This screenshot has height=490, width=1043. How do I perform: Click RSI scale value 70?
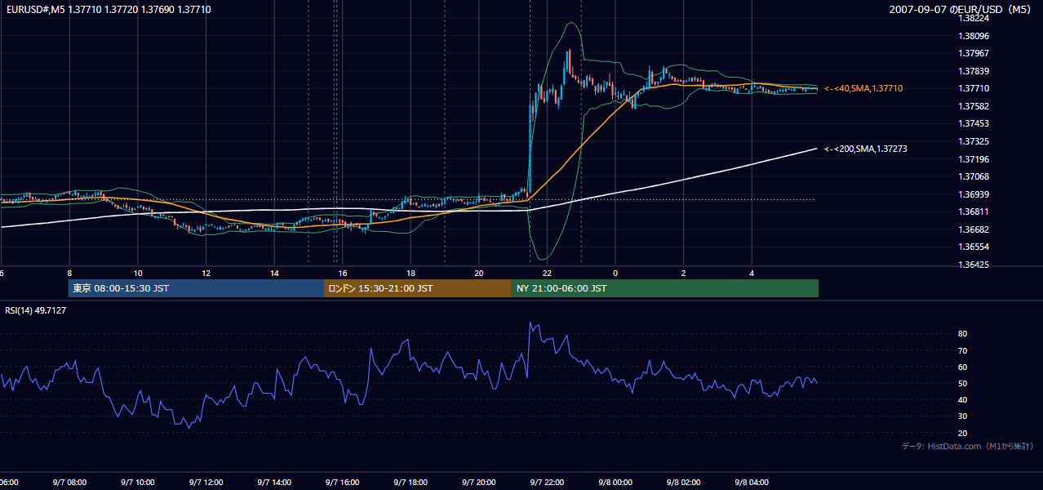point(963,350)
